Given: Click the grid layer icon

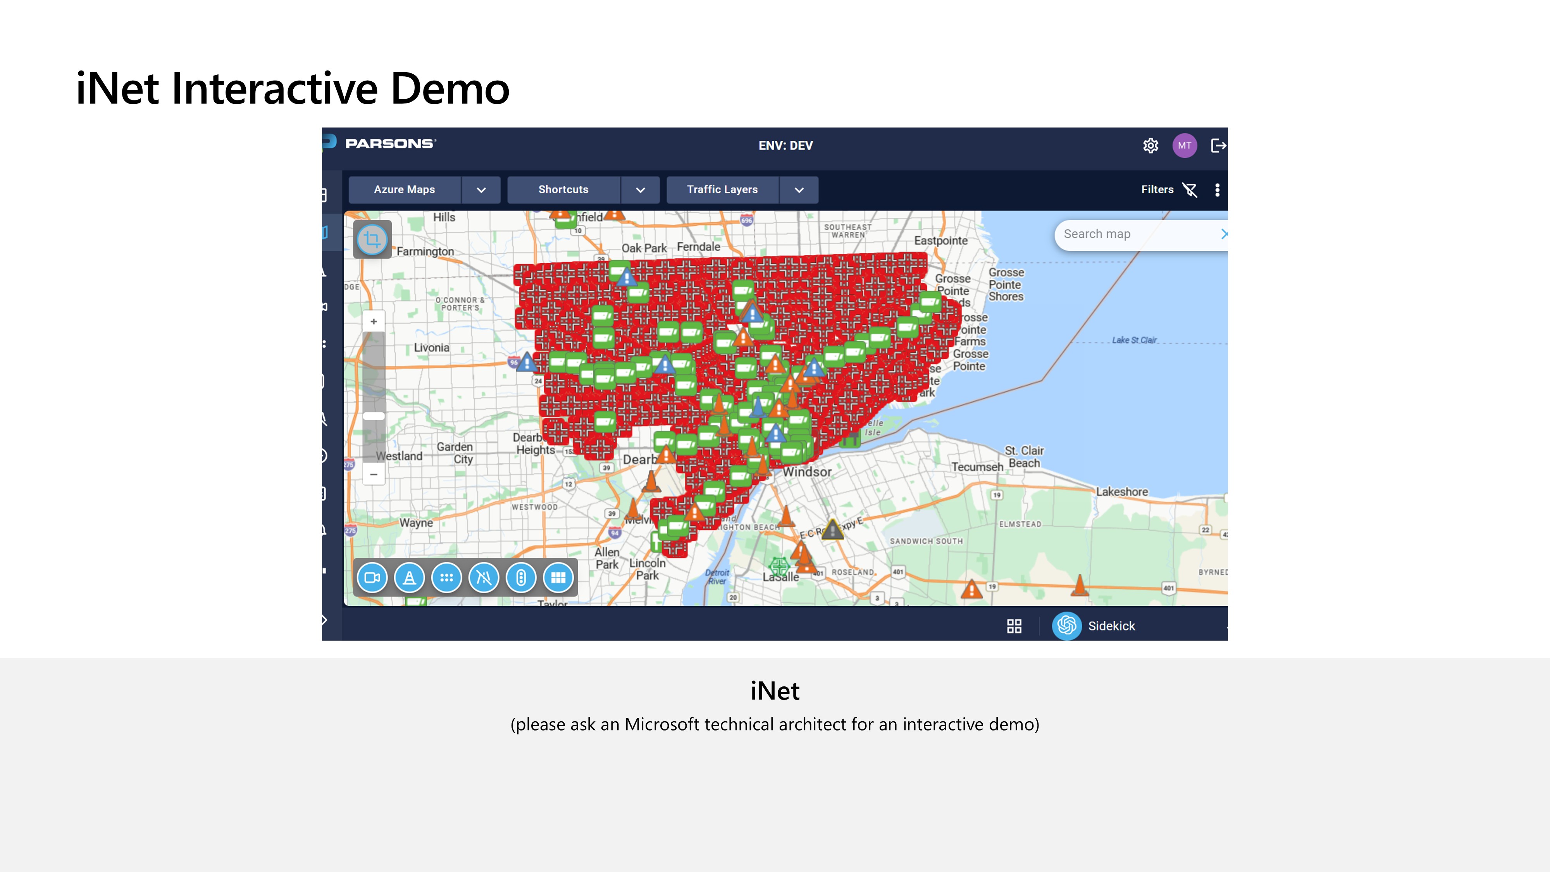Looking at the screenshot, I should 558,578.
